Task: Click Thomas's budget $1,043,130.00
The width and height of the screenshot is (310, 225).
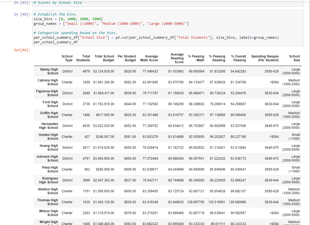Action: tap(104, 202)
